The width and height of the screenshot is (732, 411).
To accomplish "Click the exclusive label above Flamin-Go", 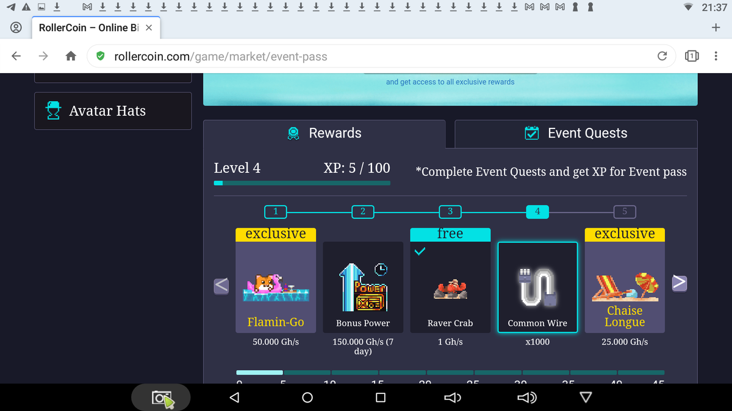I will [276, 234].
